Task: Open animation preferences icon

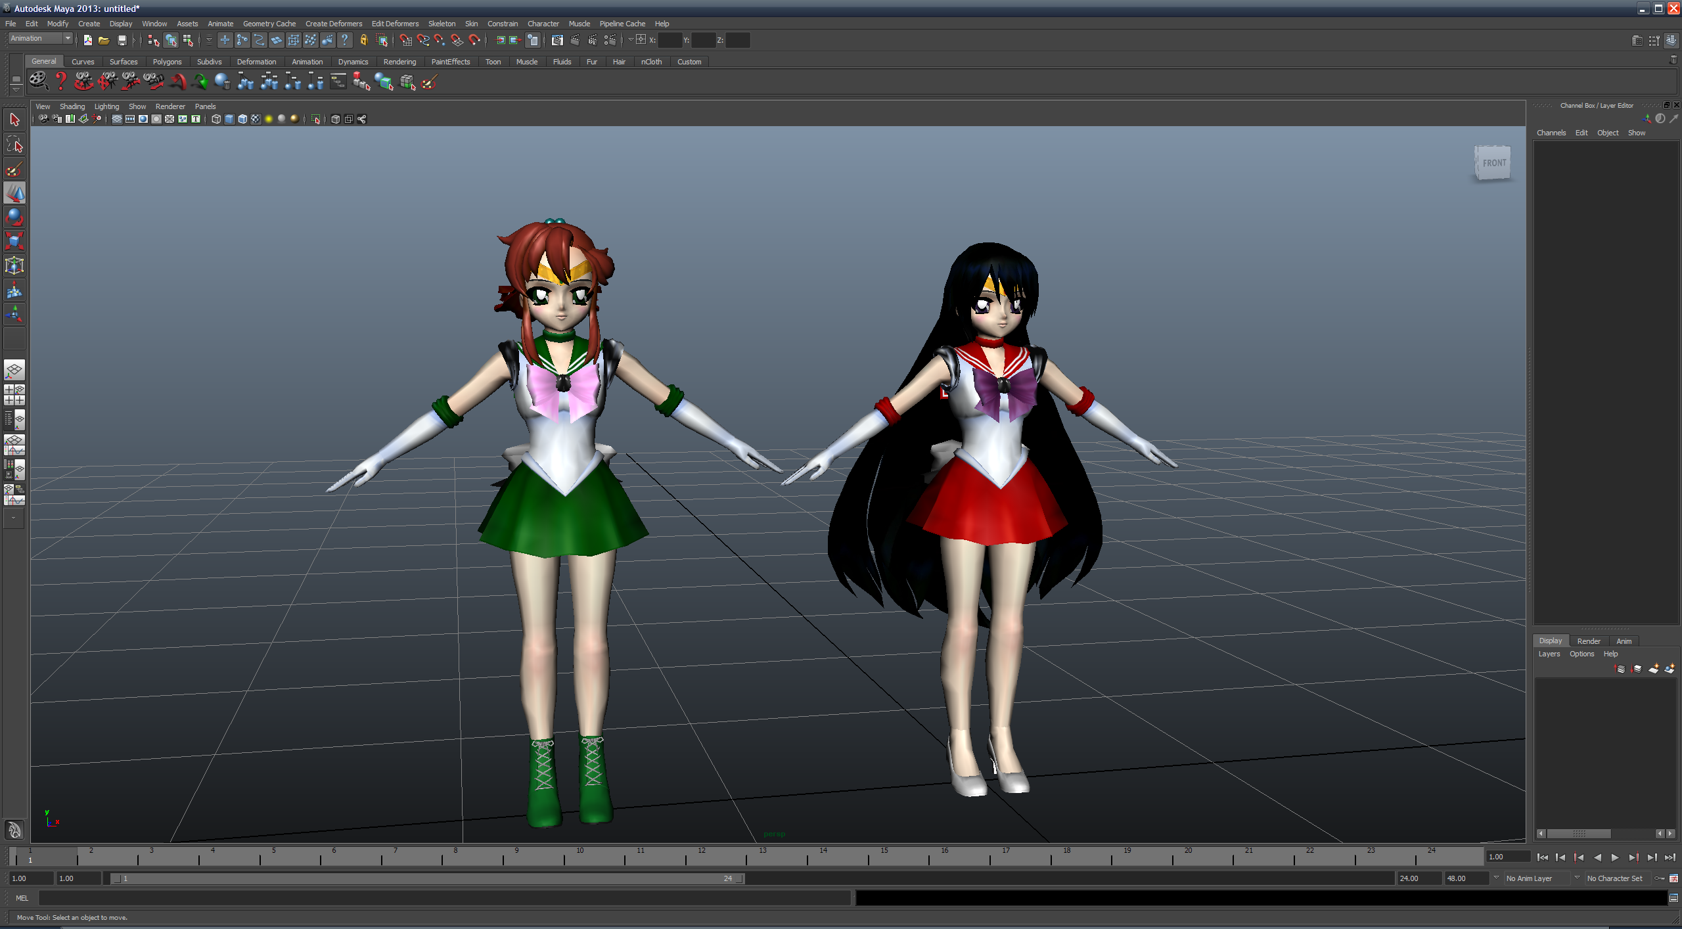Action: 1673,878
